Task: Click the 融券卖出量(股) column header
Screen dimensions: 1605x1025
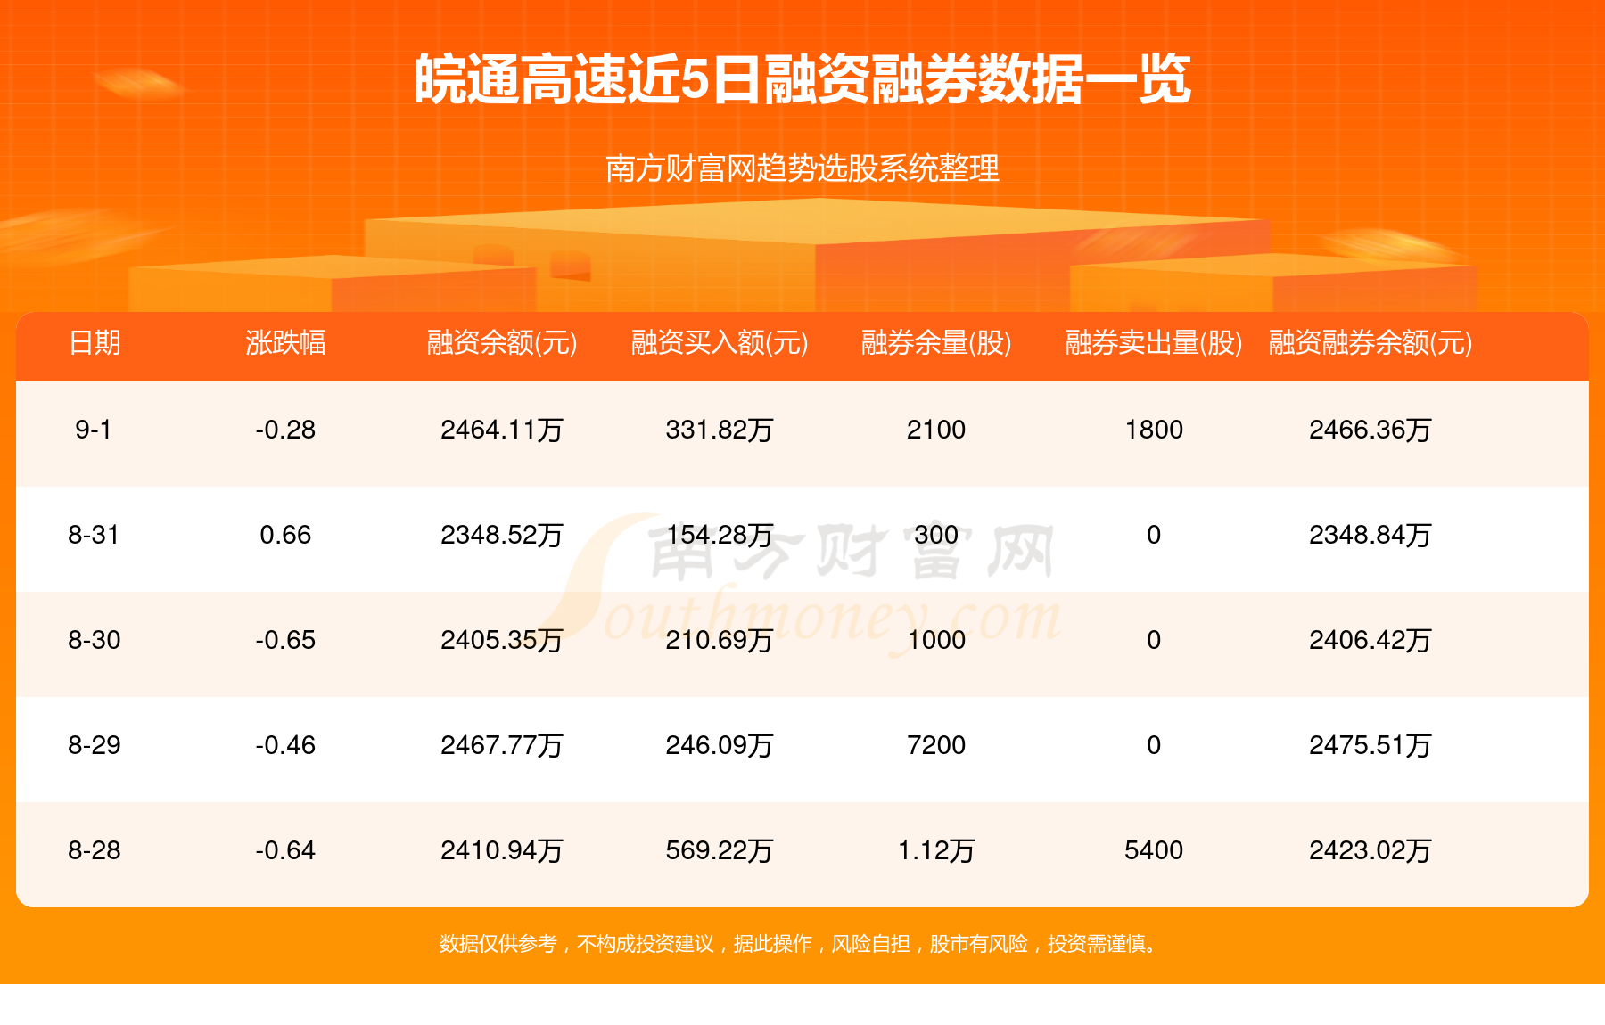Action: pyautogui.click(x=1154, y=342)
